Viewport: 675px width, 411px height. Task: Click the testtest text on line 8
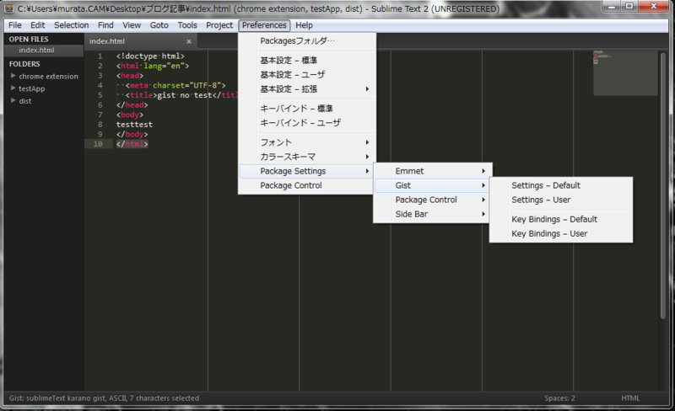134,125
